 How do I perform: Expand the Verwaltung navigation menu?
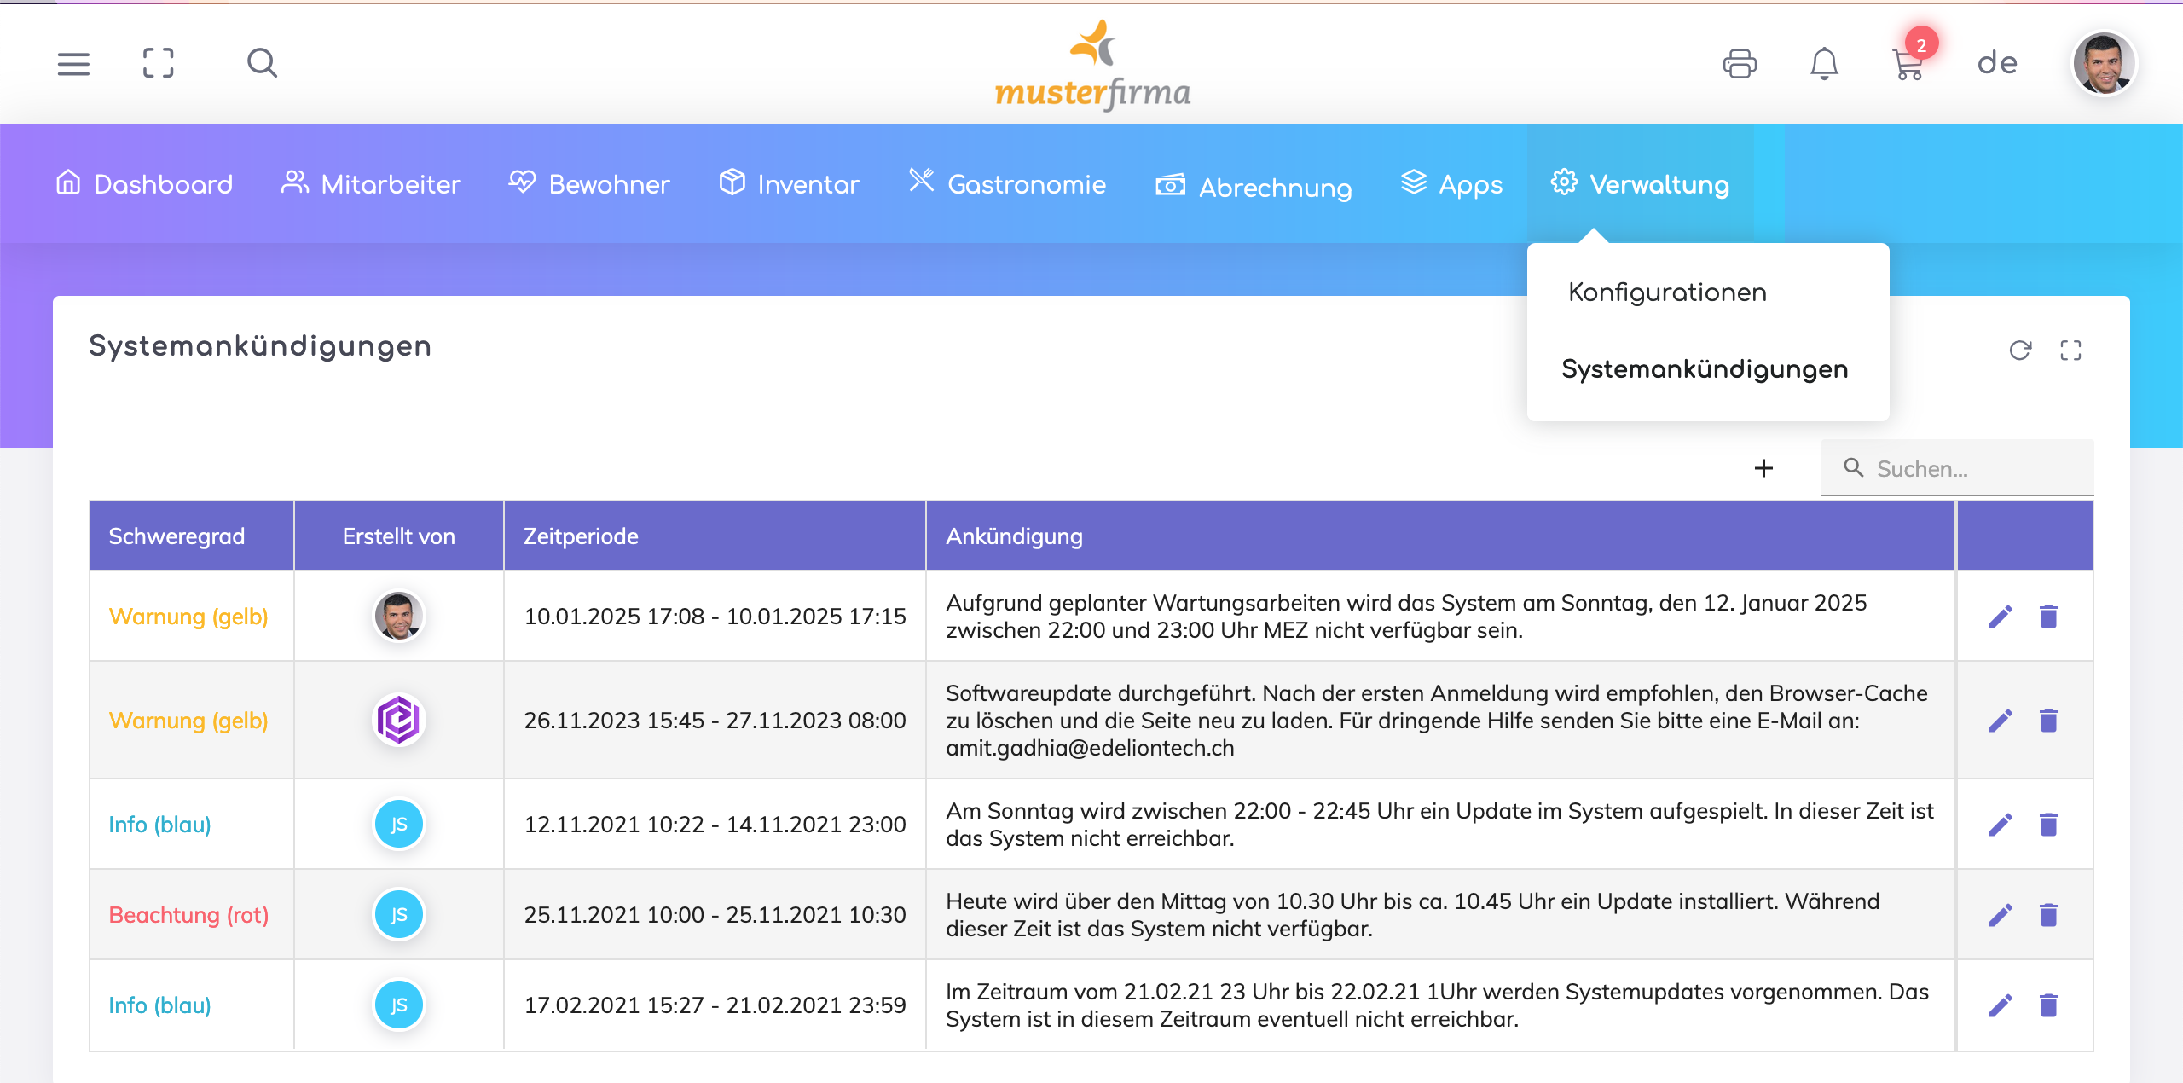pos(1641,184)
